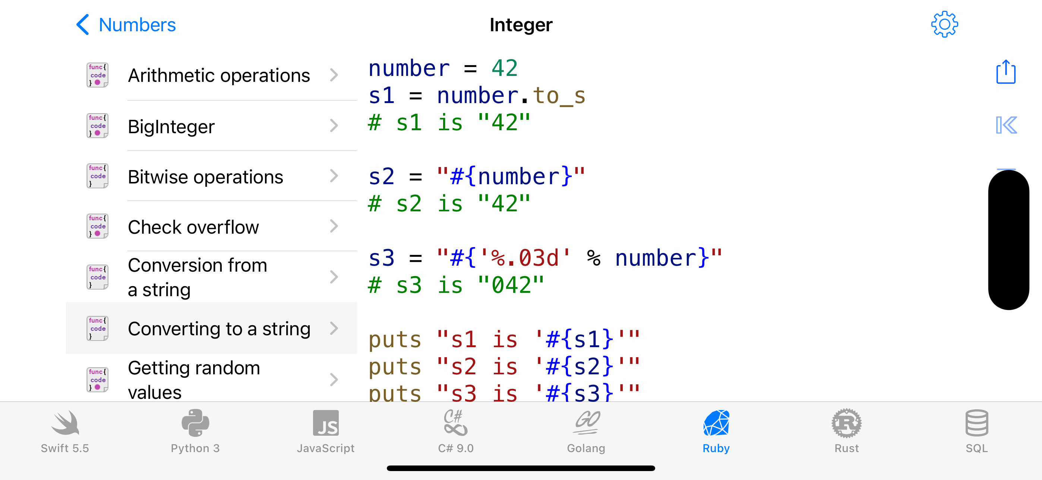Click the black vertical scroll handle
Screen dimensions: 1042x480
point(1008,240)
